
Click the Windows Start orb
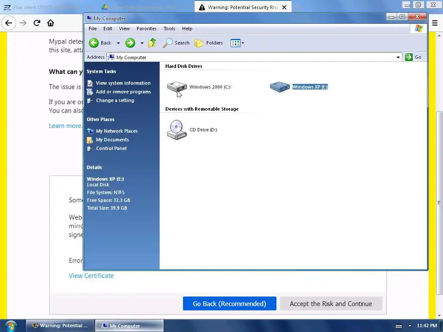point(11,326)
